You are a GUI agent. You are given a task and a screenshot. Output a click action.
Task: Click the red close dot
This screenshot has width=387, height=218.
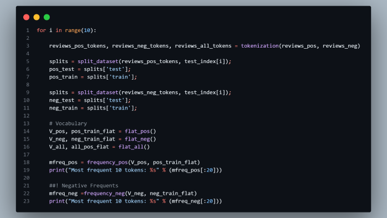click(x=27, y=17)
